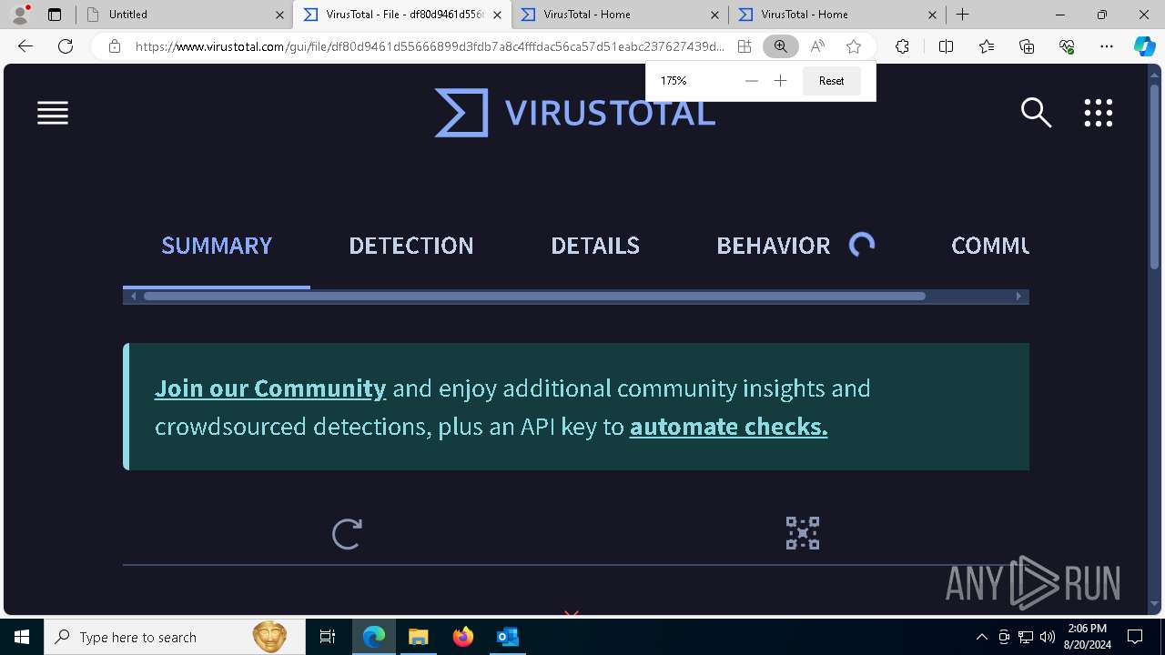Image resolution: width=1165 pixels, height=655 pixels.
Task: Click the browser profile avatar
Action: (x=20, y=14)
